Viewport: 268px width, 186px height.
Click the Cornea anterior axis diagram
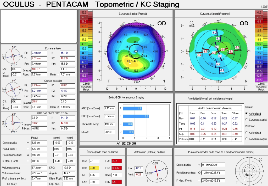(x=13, y=56)
